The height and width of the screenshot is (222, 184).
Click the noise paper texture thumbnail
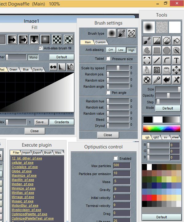[162, 27]
